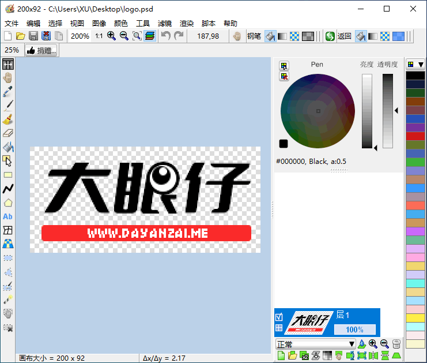Image resolution: width=427 pixels, height=363 pixels.
Task: Open the palette options dropdown arrow
Action: [x=421, y=65]
